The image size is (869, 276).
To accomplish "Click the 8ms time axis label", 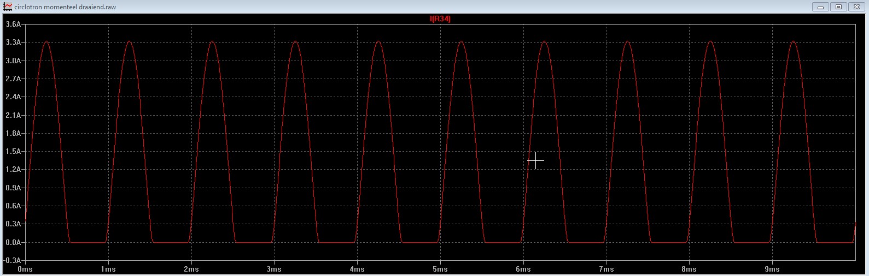I will pos(689,269).
